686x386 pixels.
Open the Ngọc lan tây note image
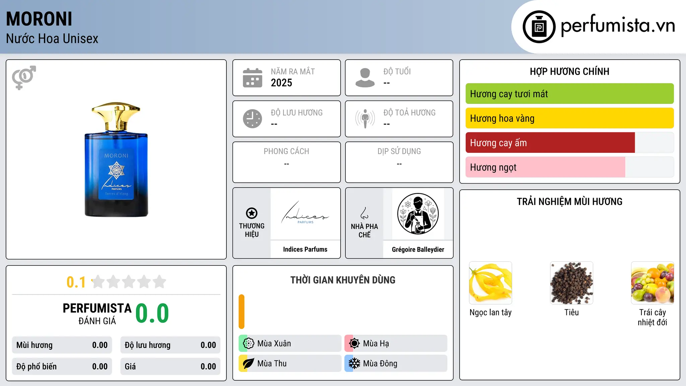click(x=490, y=283)
